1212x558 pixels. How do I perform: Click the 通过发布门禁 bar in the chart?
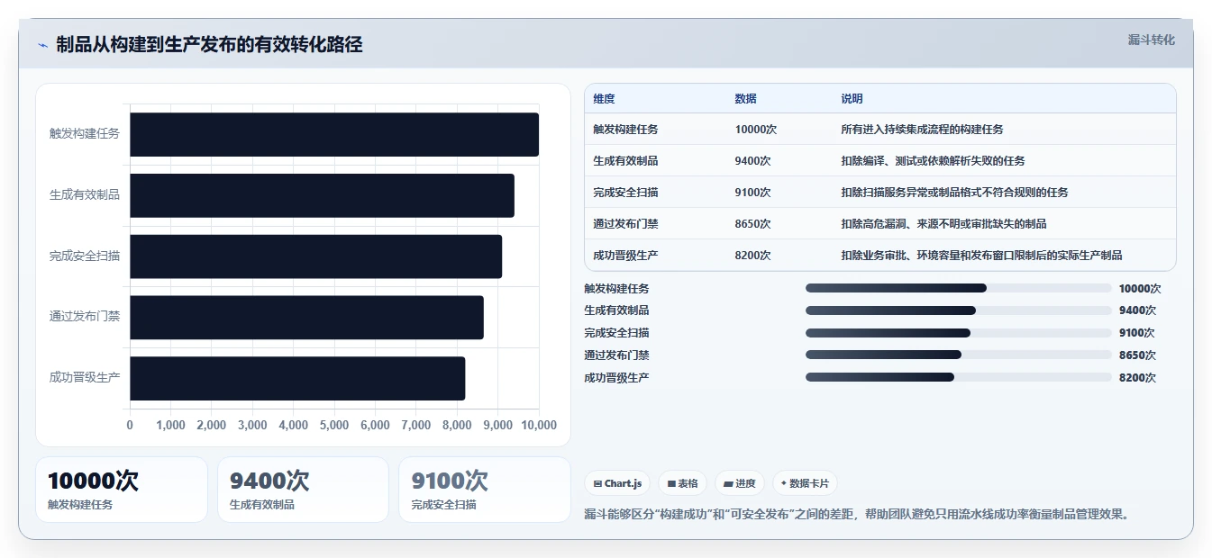(306, 318)
